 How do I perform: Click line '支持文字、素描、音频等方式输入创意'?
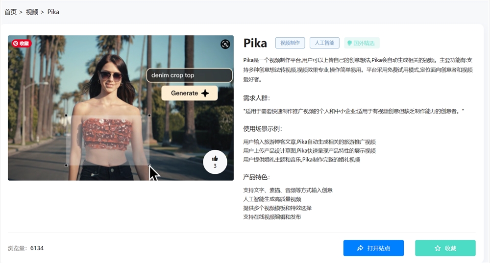288,190
